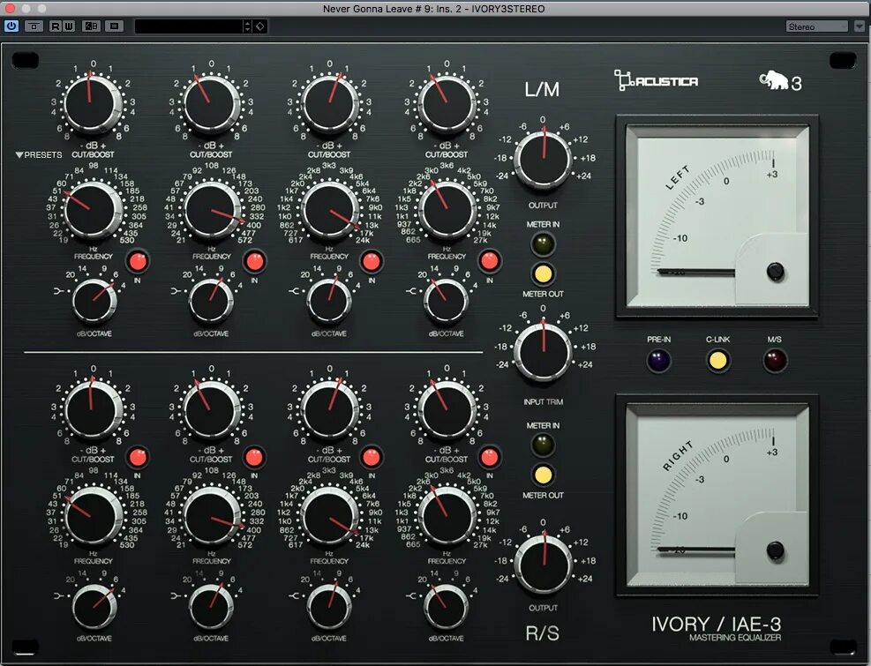Open the Stereo routing dropdown

coord(816,26)
